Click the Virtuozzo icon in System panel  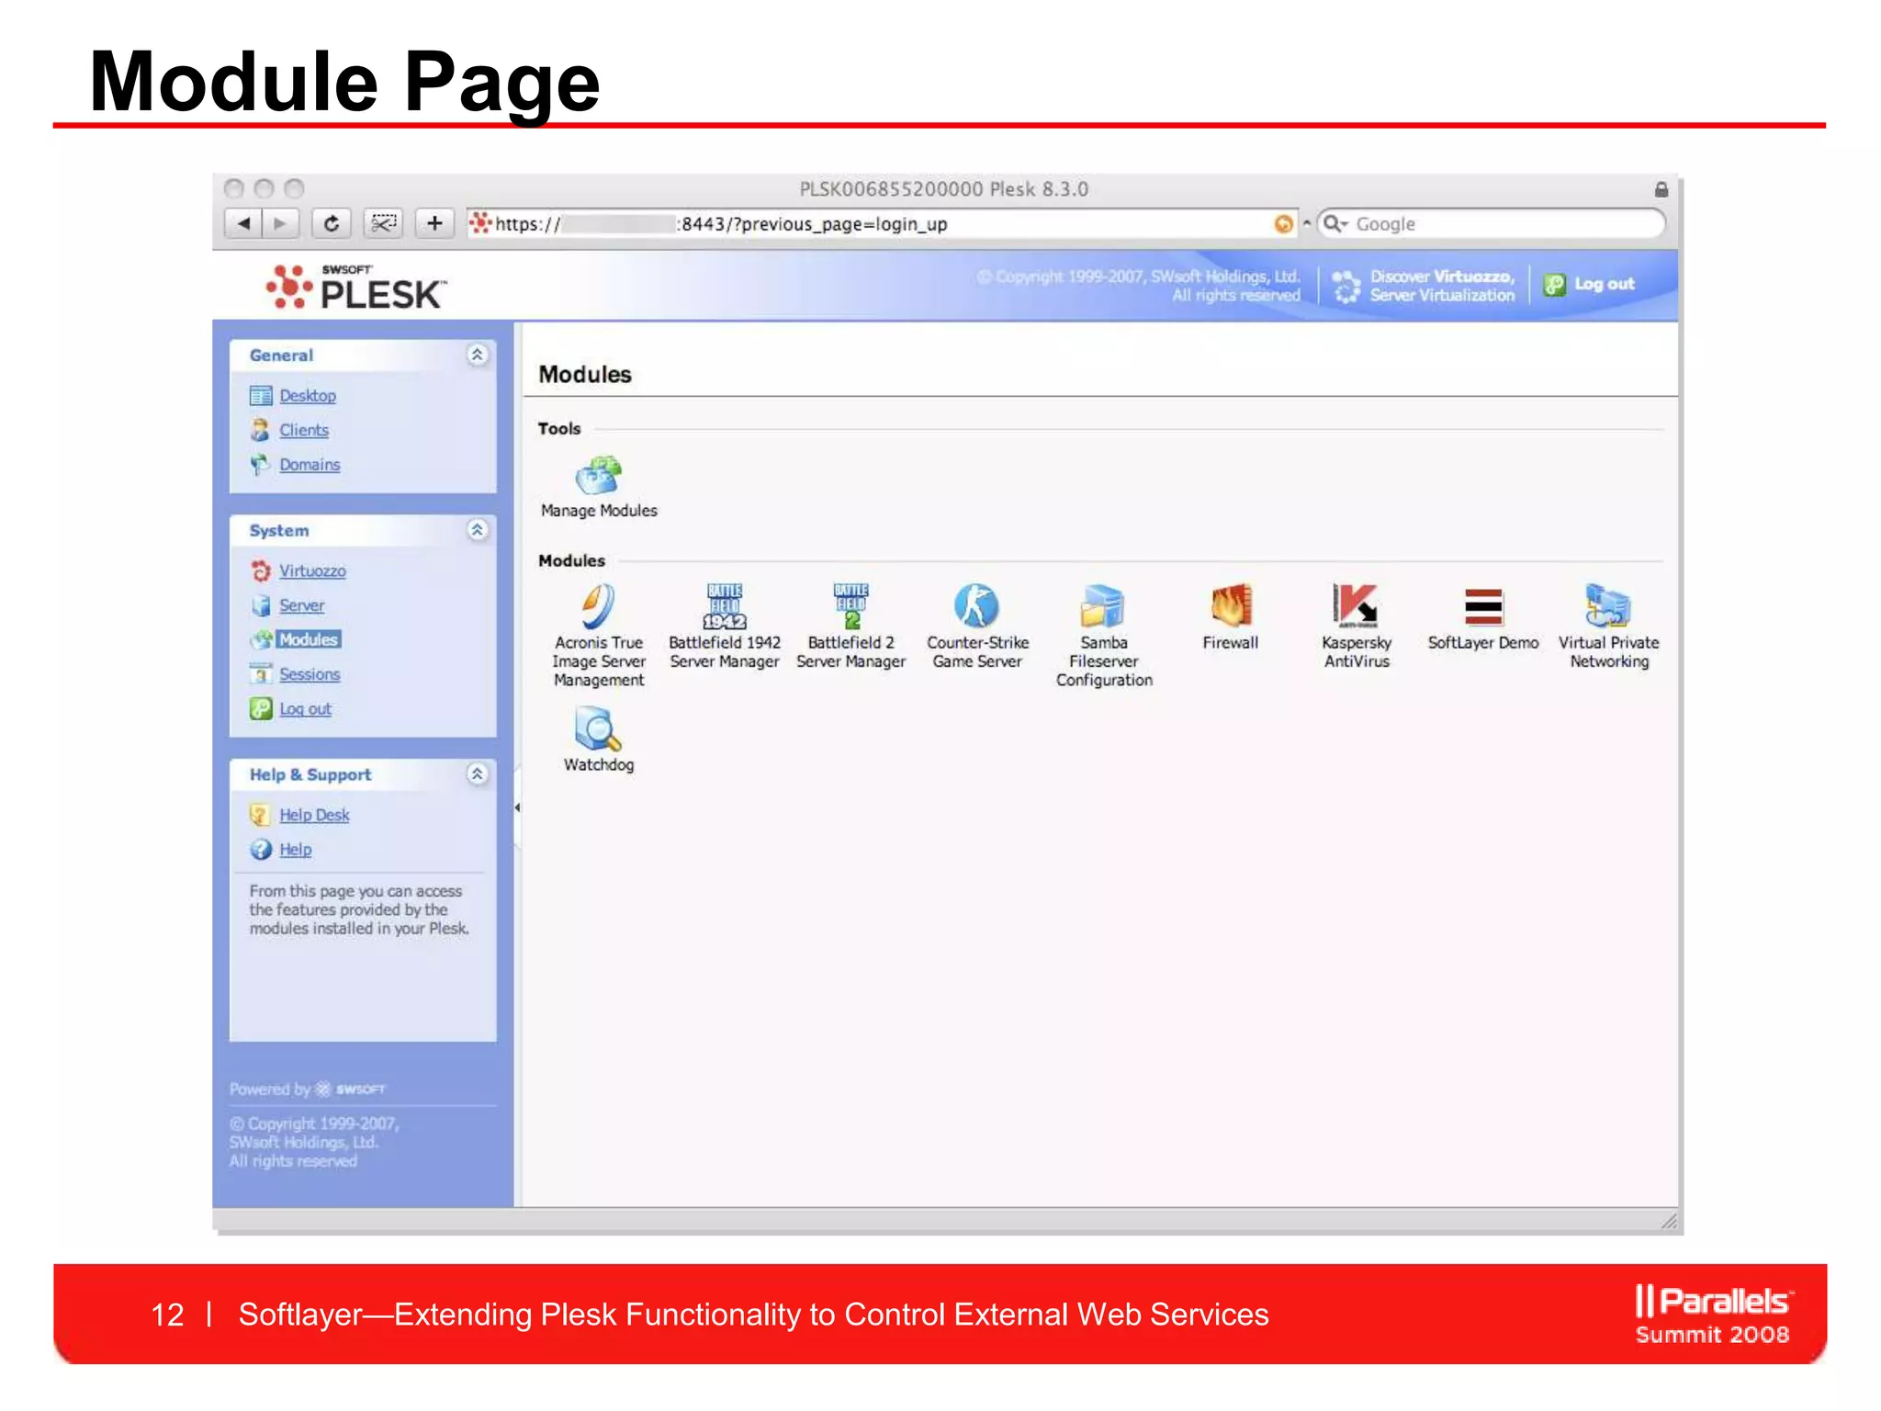[x=261, y=570]
